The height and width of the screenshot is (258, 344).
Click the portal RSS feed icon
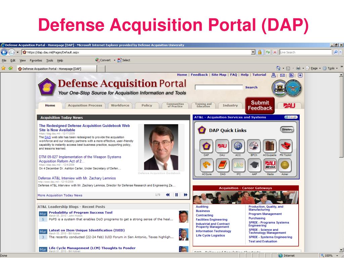[291, 75]
